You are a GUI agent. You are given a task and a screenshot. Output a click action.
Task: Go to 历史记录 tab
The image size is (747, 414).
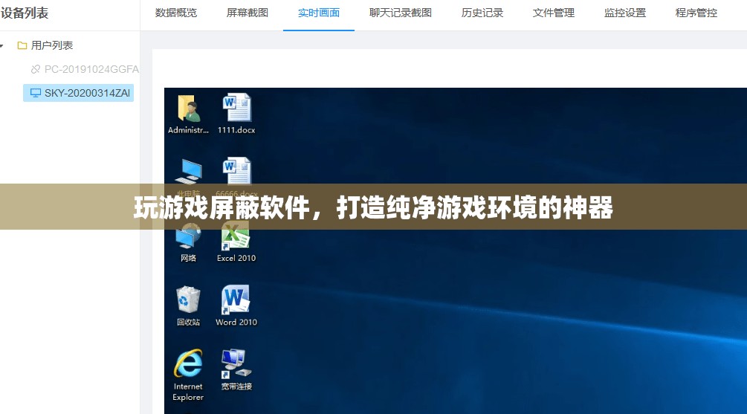(x=482, y=13)
